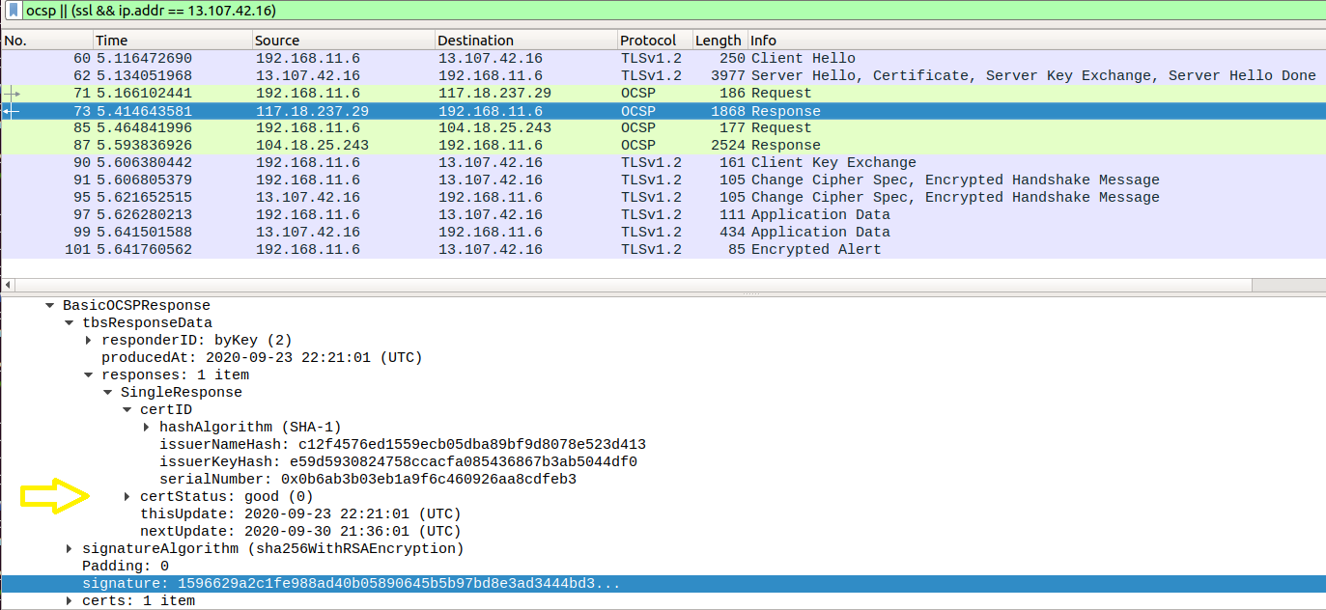1326x610 pixels.
Task: Click the packet list horizontal scrollbar left arrow
Action: 7,286
